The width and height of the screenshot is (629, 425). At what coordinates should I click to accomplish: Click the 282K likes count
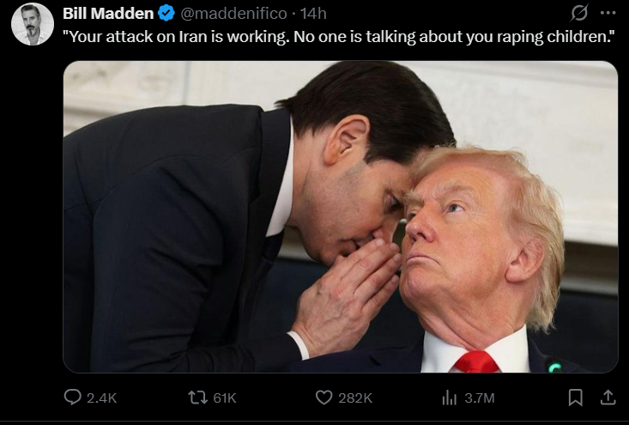[x=355, y=398]
